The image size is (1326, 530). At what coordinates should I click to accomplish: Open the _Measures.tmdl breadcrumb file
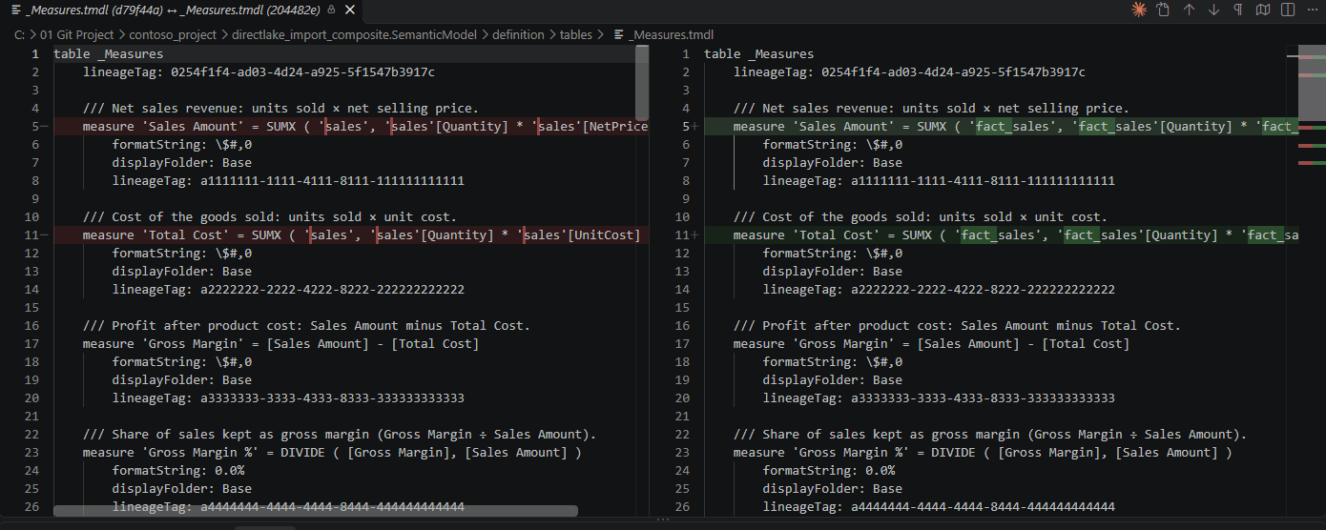(x=671, y=34)
